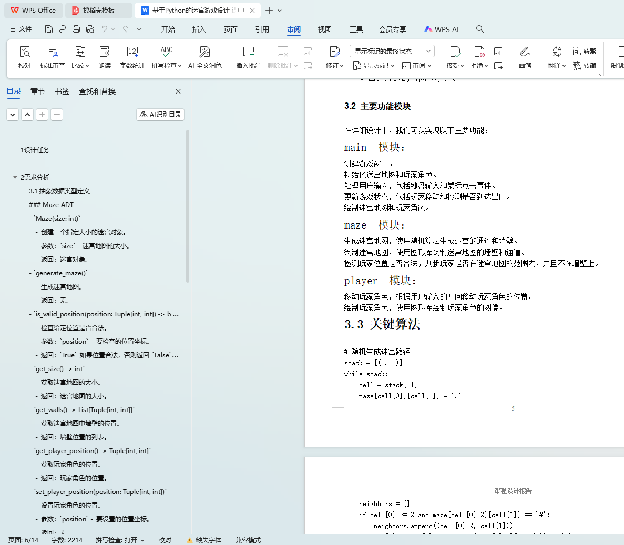This screenshot has width=624, height=545.
Task: Switch to 书签 navigation tab
Action: pos(62,91)
